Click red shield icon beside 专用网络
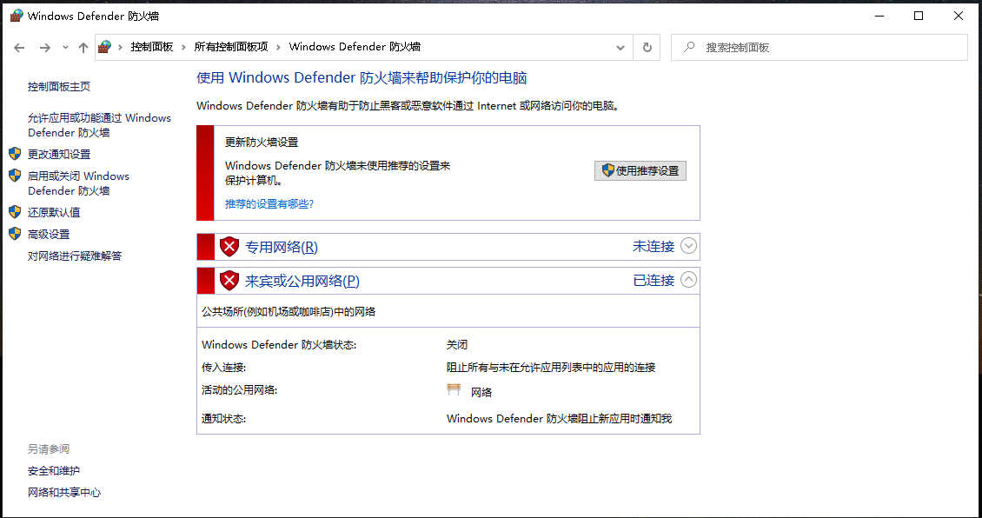This screenshot has width=982, height=518. tap(229, 247)
